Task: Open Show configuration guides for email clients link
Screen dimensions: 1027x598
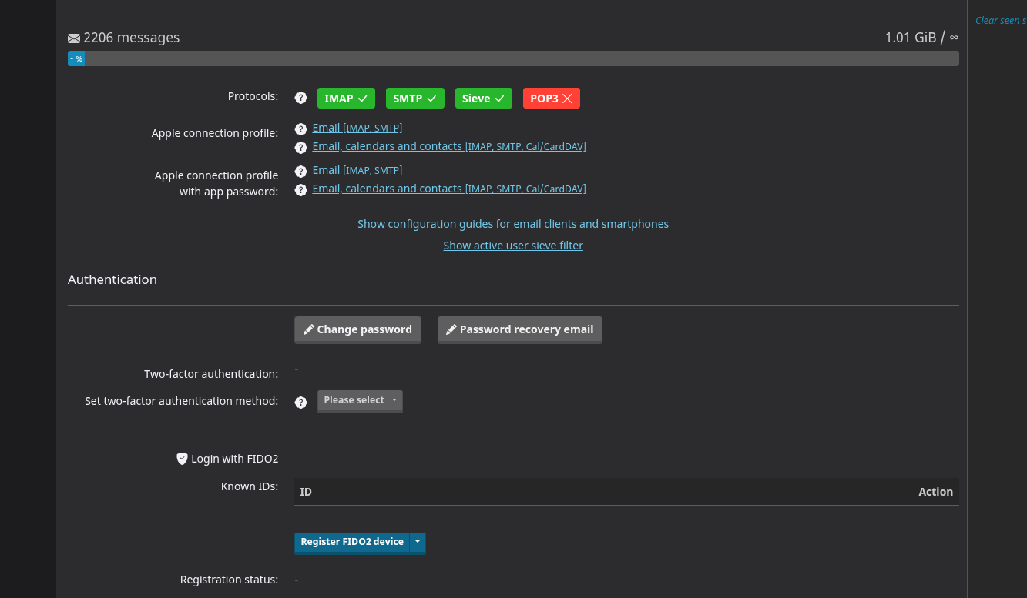Action: (513, 224)
